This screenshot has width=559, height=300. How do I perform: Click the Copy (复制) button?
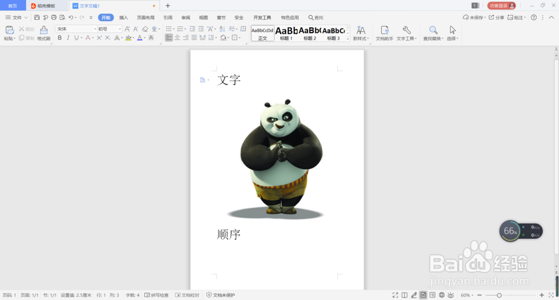pos(26,38)
